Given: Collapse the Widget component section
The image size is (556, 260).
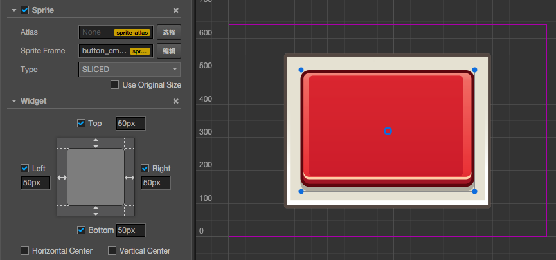Looking at the screenshot, I should pos(13,101).
